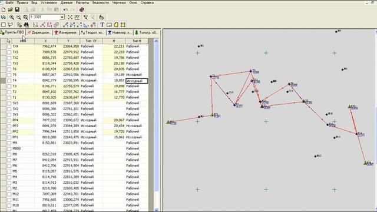Click the layers icon after the magnifier pair
This screenshot has width=377, height=212.
click(x=101, y=17)
